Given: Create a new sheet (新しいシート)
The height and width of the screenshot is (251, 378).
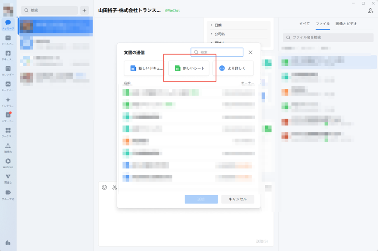Looking at the screenshot, I should [x=189, y=68].
